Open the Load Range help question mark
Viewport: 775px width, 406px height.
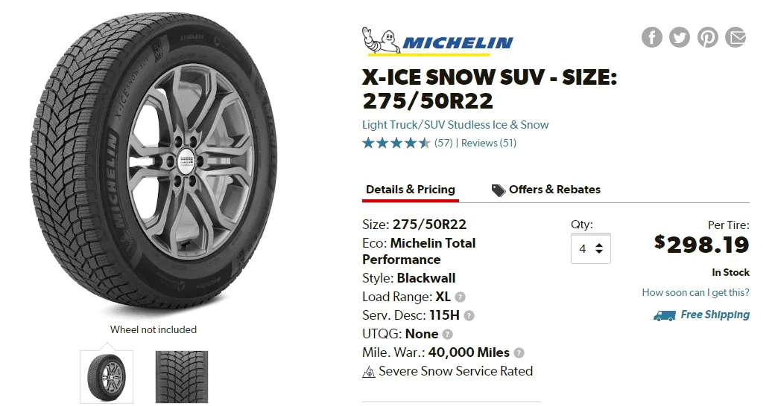[x=460, y=297]
